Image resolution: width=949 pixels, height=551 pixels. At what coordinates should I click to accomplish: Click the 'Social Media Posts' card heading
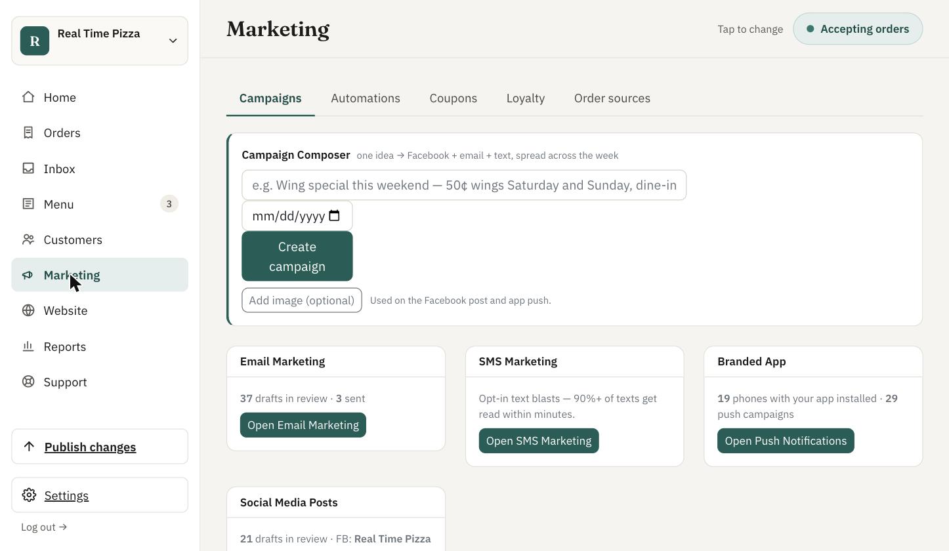point(289,502)
